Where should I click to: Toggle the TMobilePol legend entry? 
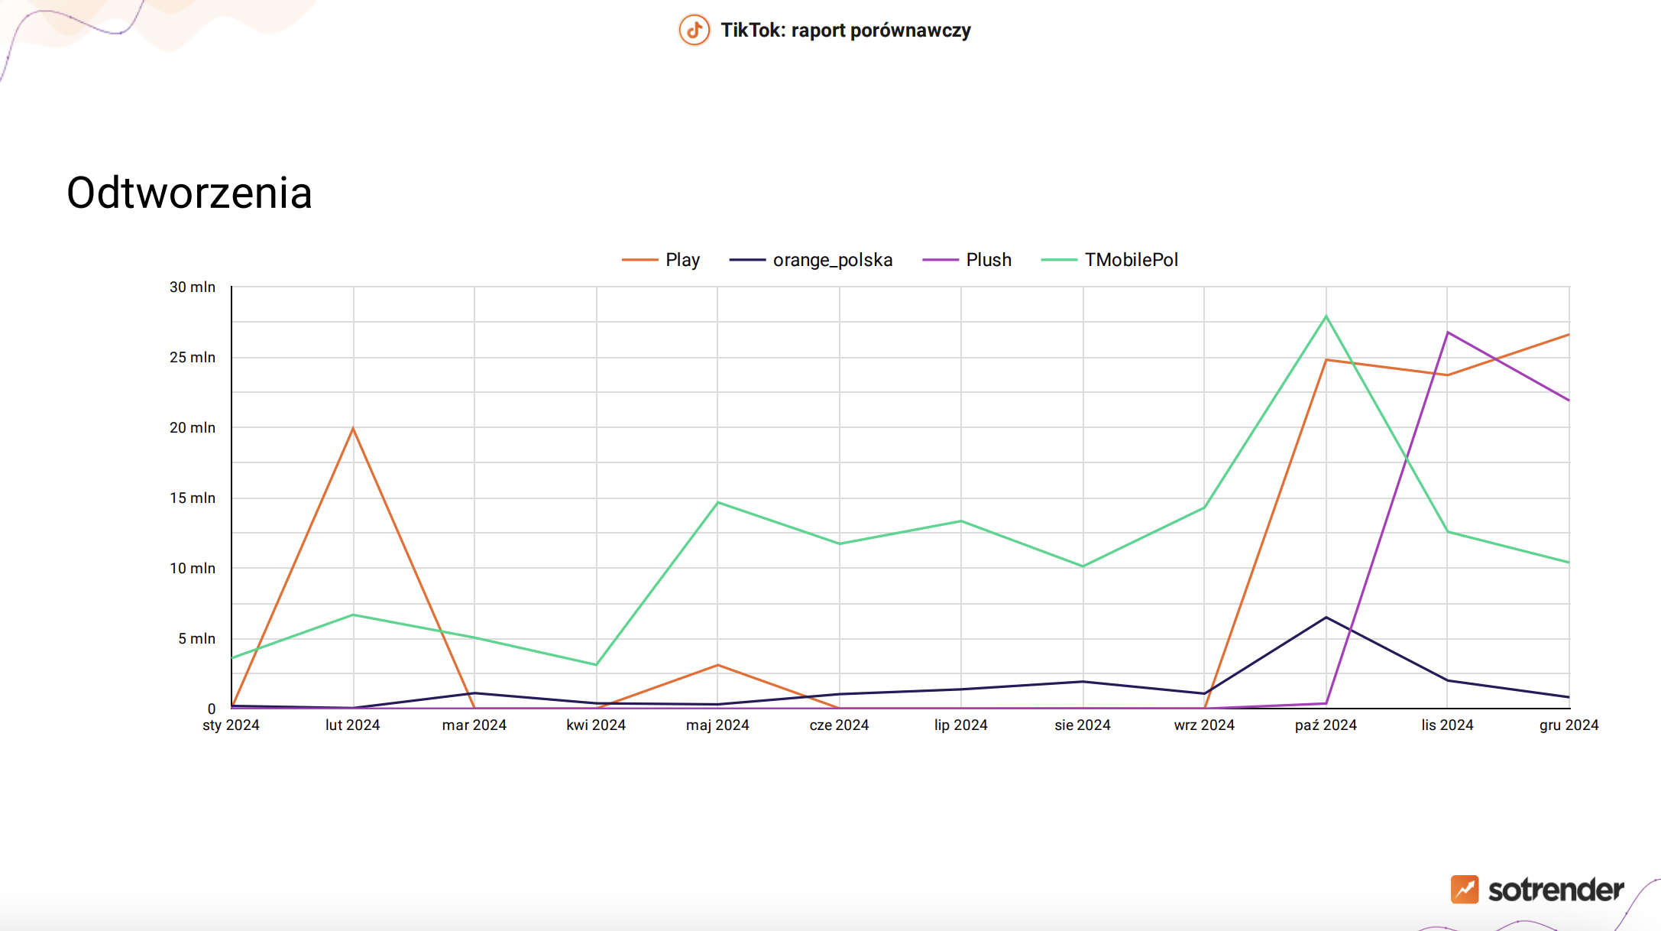1131,260
